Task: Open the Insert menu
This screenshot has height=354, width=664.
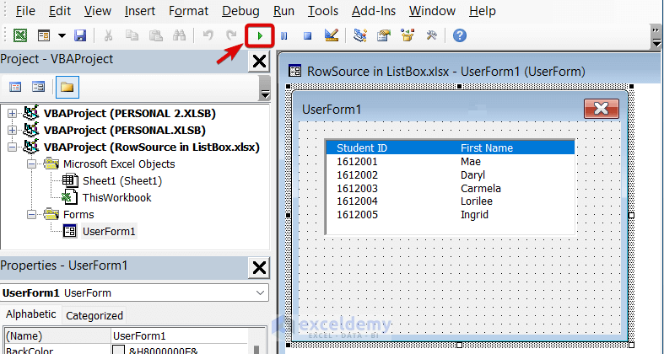Action: pos(140,11)
